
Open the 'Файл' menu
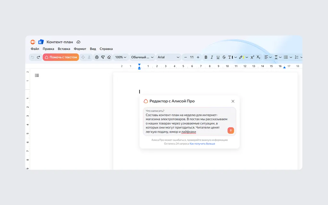coord(35,49)
